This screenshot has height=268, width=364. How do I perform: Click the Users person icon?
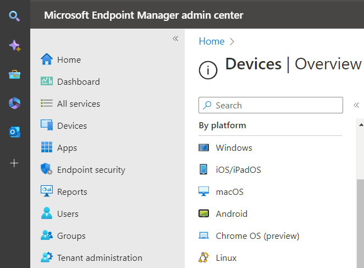(47, 213)
